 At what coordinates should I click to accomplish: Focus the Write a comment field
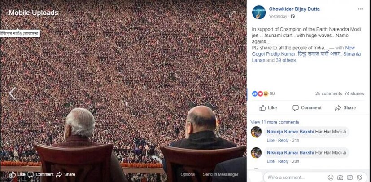(x=295, y=177)
